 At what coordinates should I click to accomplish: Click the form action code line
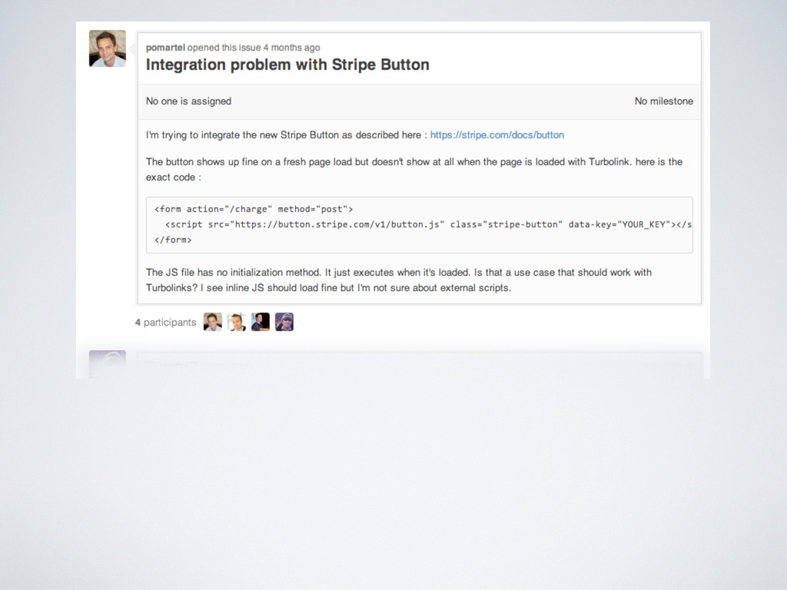[x=254, y=209]
